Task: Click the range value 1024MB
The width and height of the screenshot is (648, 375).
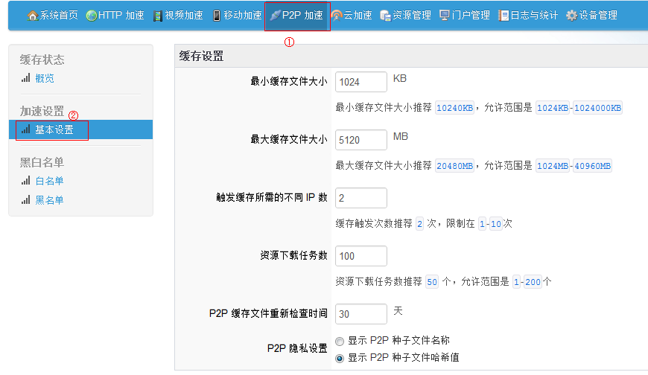Action: [553, 166]
